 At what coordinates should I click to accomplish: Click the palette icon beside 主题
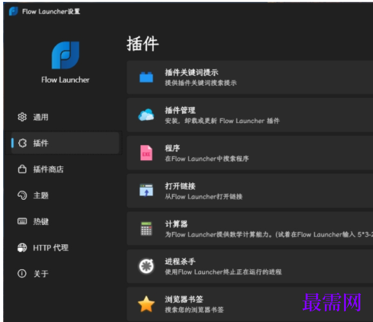(22, 195)
